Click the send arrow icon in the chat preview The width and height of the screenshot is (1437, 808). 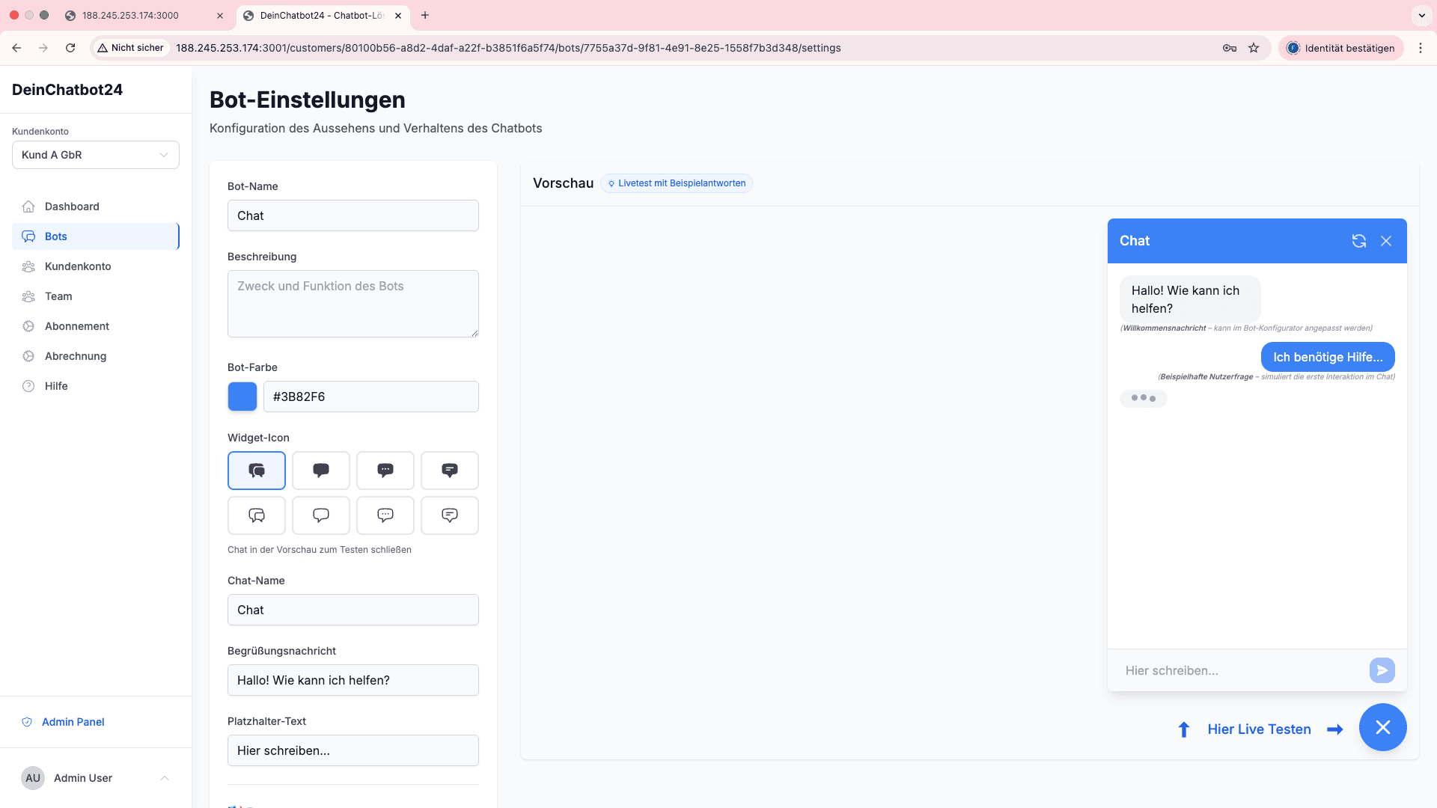click(x=1382, y=670)
